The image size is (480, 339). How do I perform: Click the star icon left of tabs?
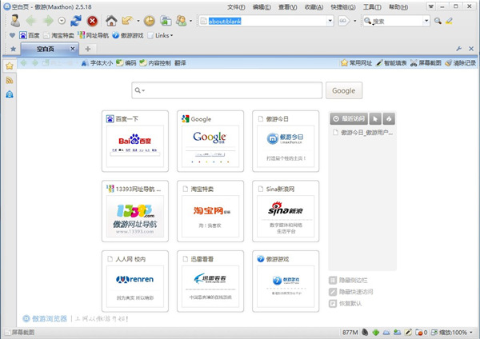point(13,49)
